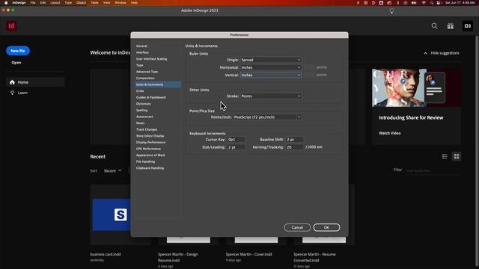Viewport: 479px width, 269px height.
Task: Open the Origin dropdown set to Spread
Action: (271, 60)
